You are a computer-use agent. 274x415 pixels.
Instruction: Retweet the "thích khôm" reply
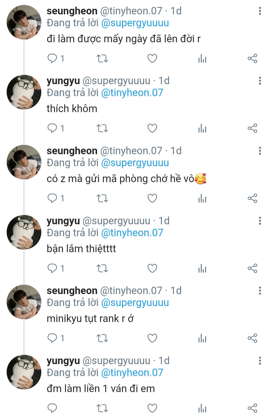click(102, 128)
